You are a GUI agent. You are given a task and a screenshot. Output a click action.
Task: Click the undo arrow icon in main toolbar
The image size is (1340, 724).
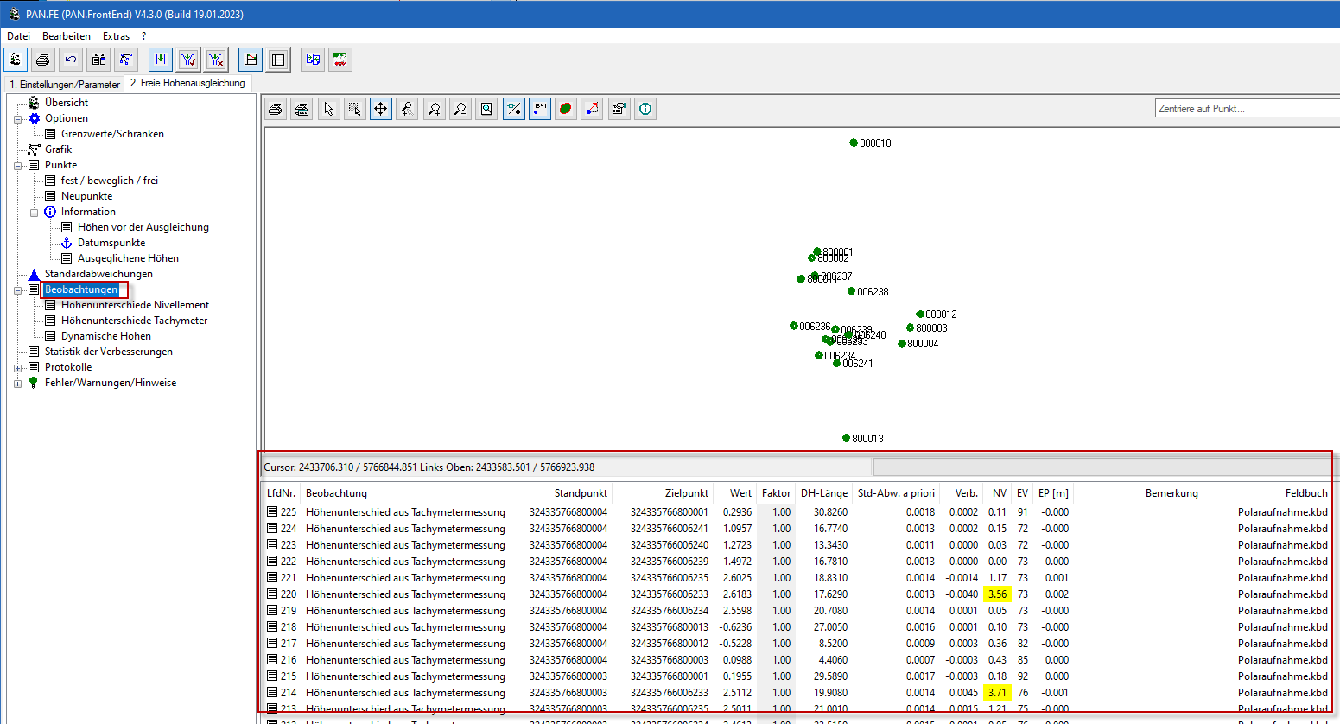point(71,60)
